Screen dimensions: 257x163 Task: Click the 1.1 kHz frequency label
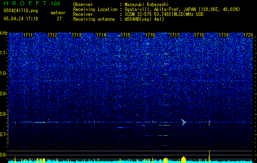point(3,53)
